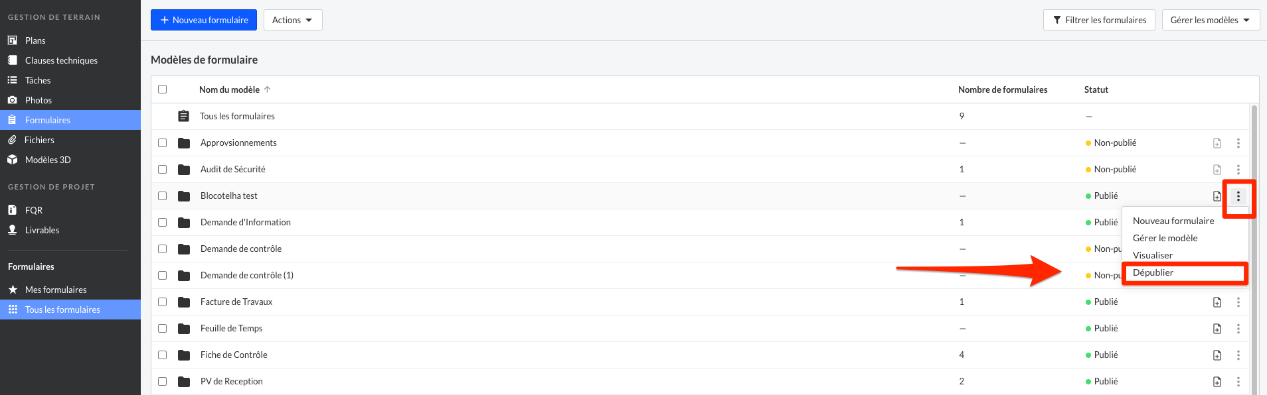Click Filtrer les formulaires button
This screenshot has height=395, width=1267.
1099,20
